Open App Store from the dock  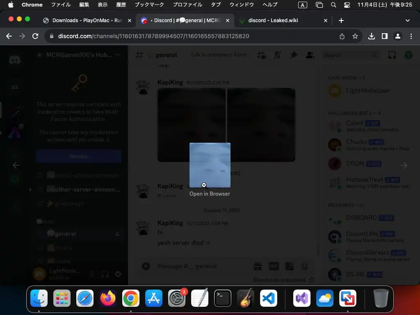pyautogui.click(x=154, y=298)
